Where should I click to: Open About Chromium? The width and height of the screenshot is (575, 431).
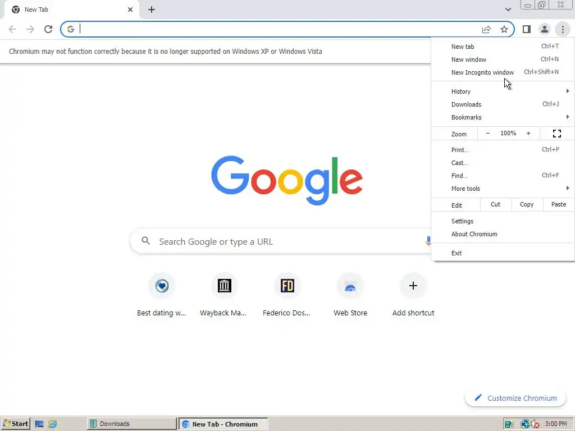pyautogui.click(x=503, y=234)
